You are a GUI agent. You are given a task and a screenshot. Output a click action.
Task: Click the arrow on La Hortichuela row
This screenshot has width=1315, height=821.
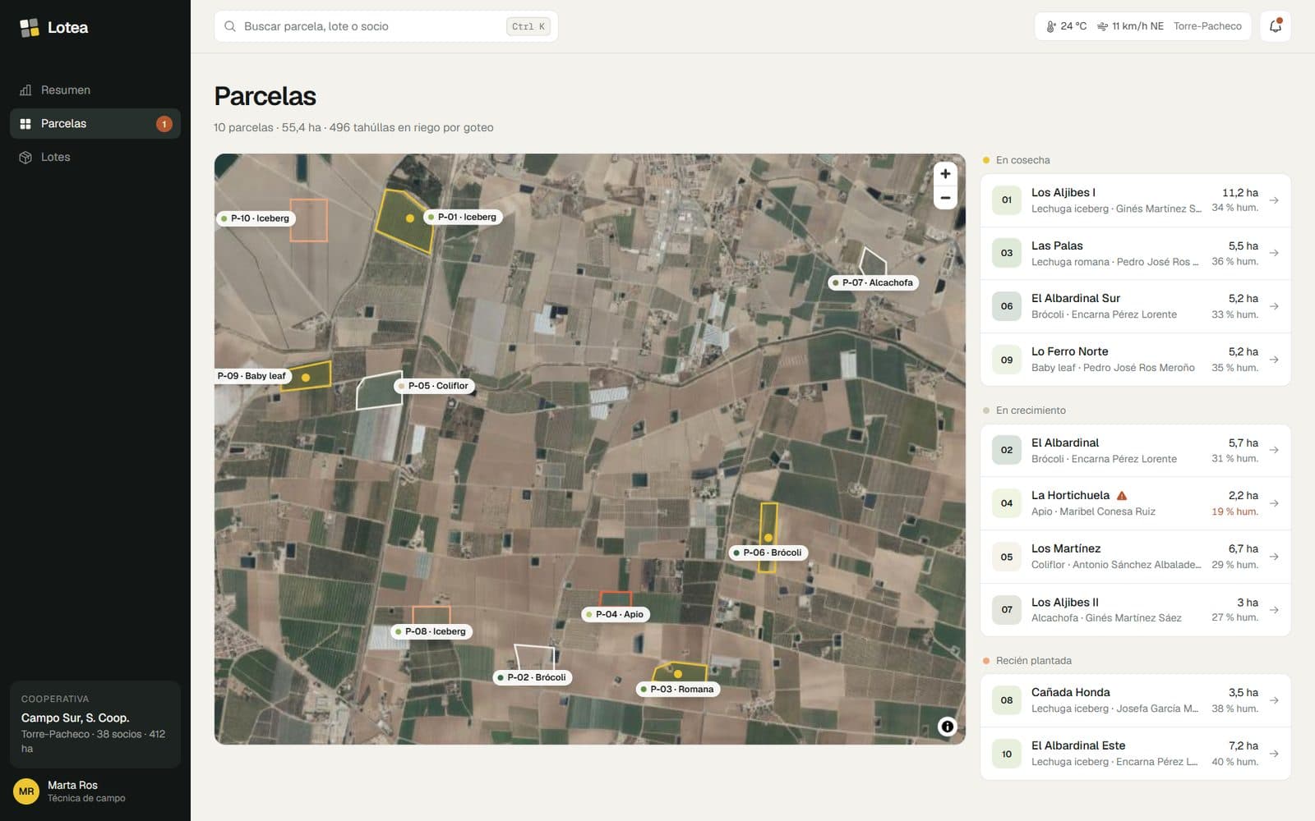pyautogui.click(x=1274, y=503)
